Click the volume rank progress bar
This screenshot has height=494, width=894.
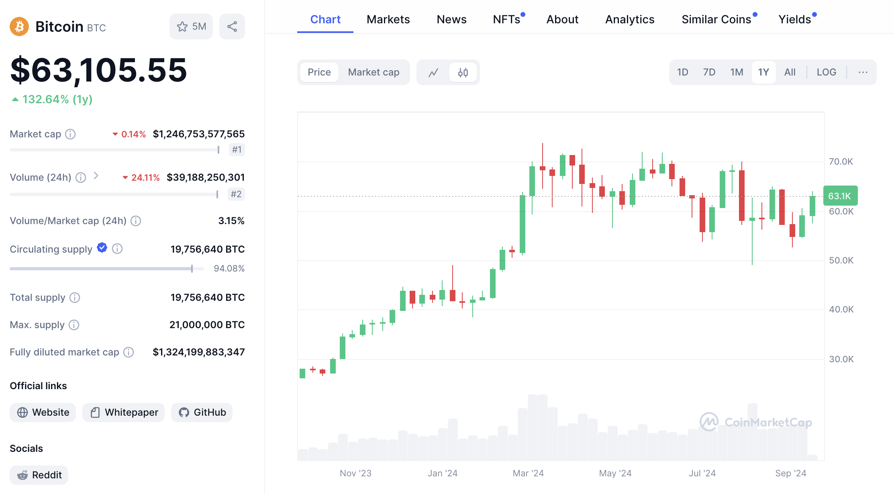coord(114,194)
